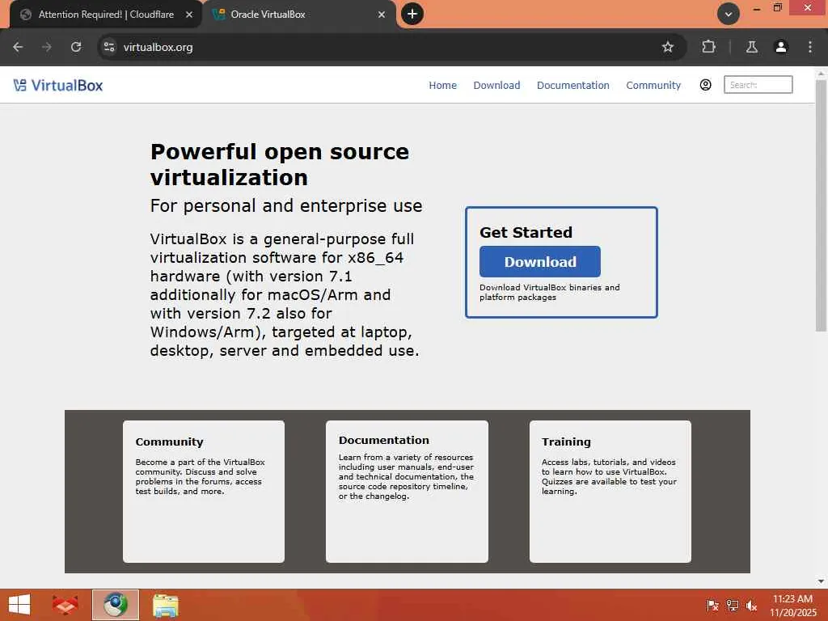Open File Explorer from the taskbar

pos(165,605)
